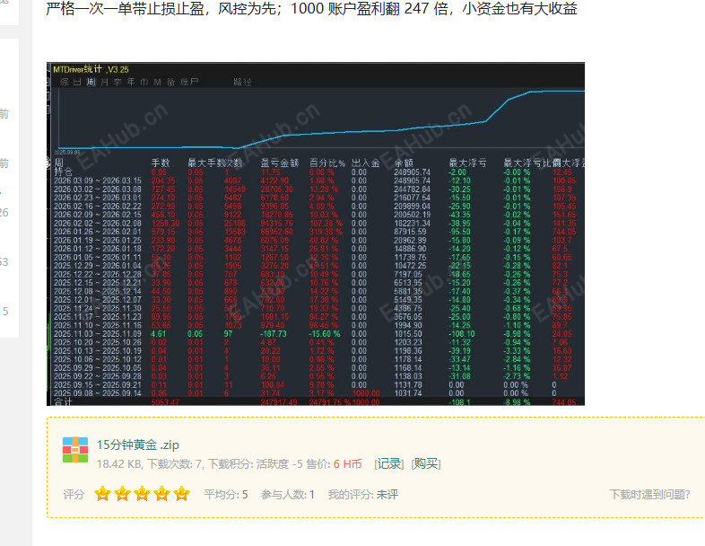The height and width of the screenshot is (546, 705).
Task: Click the 2026.02.02 ~ 2026.02.08 week row
Action: tap(316, 224)
